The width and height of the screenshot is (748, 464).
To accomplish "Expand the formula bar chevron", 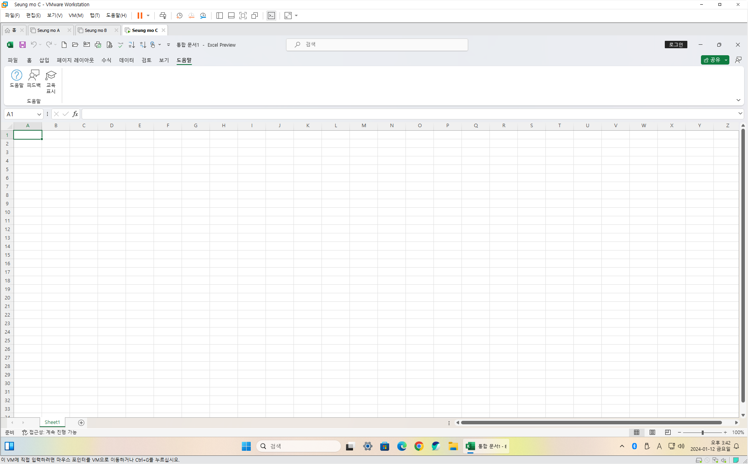I will [740, 114].
